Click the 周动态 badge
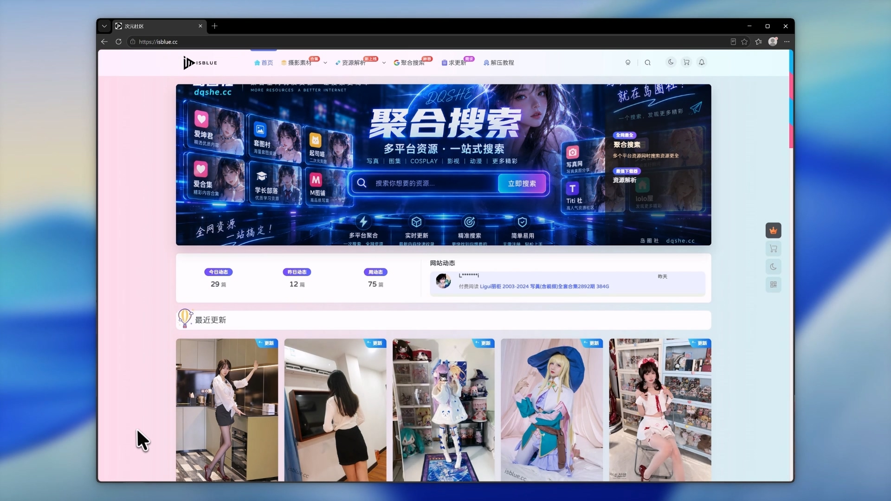The height and width of the screenshot is (501, 891). (x=375, y=272)
